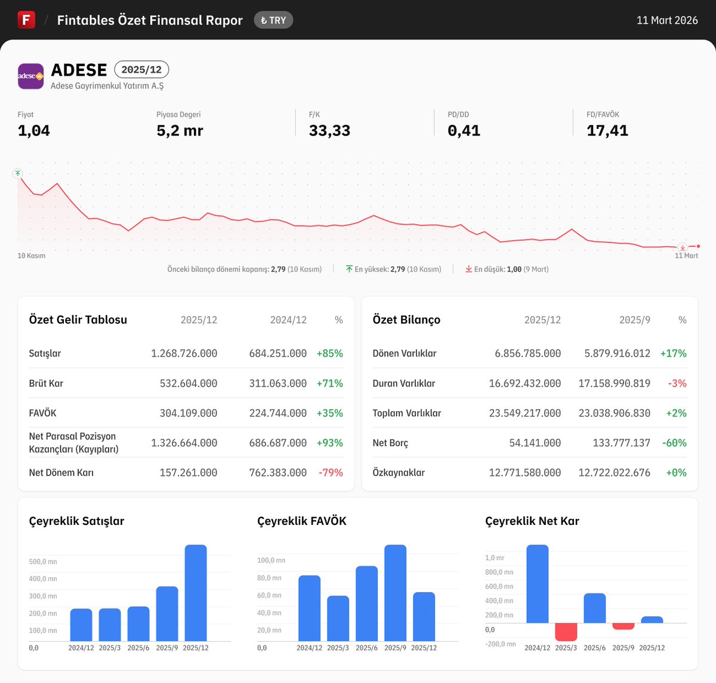Click the 2025/9 bar in Çeyreklik Satışlar
716x683 pixels.
[x=167, y=614]
